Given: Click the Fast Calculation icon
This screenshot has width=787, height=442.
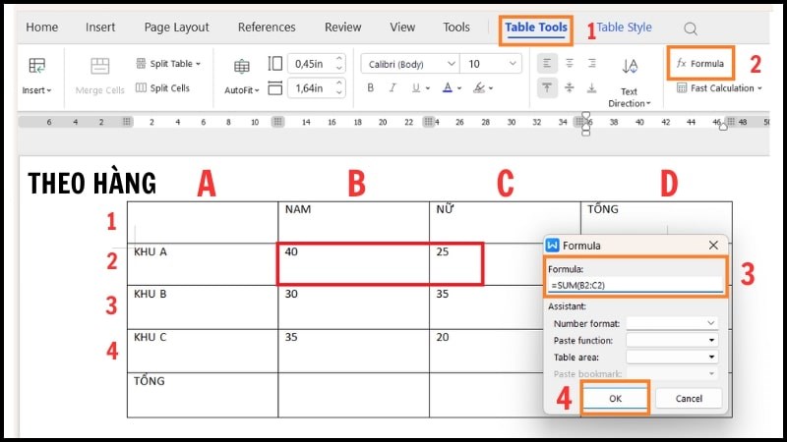Looking at the screenshot, I should pos(683,88).
